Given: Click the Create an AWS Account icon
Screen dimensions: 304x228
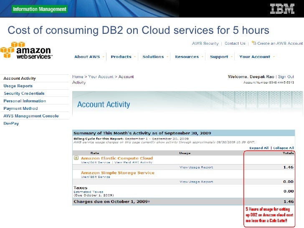Looking at the screenshot, I should 254,43.
